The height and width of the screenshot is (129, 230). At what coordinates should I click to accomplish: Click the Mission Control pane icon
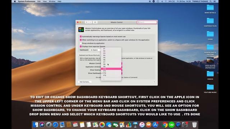point(81,29)
